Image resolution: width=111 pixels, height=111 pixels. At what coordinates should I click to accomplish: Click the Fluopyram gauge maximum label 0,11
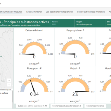click(x=51, y=92)
